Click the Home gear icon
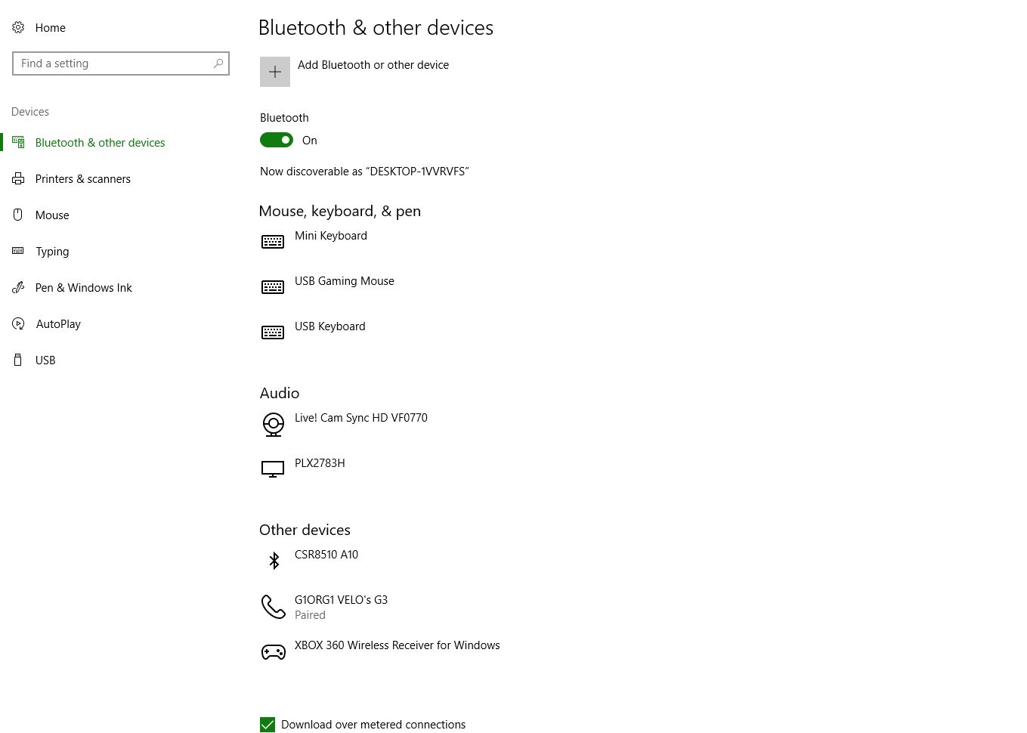 pyautogui.click(x=18, y=28)
